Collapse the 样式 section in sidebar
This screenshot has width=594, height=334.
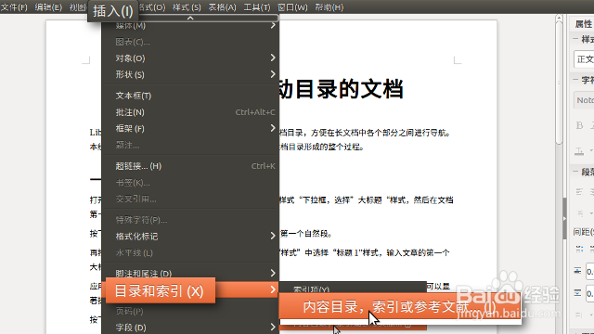click(575, 39)
